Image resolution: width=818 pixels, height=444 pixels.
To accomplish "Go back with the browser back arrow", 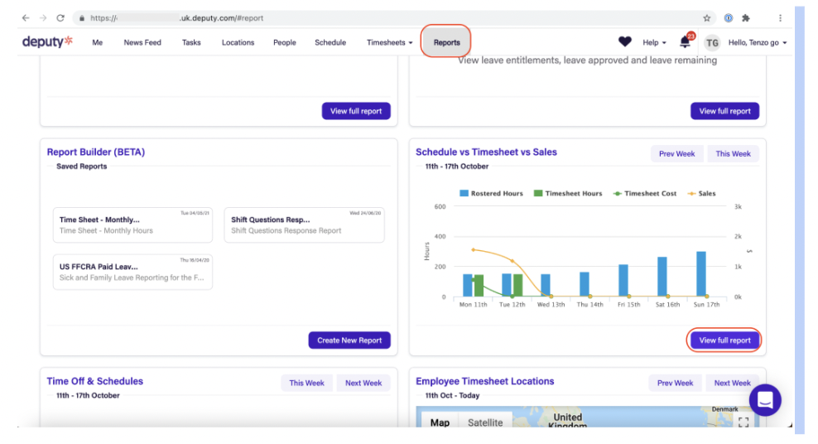I will 26,17.
